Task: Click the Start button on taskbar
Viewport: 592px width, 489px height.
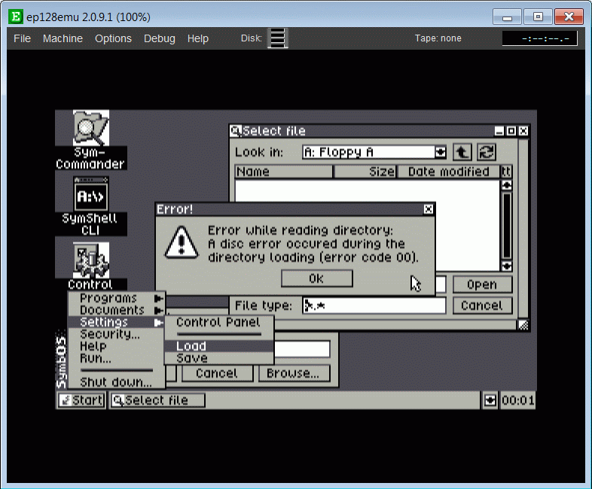Action: pyautogui.click(x=81, y=400)
